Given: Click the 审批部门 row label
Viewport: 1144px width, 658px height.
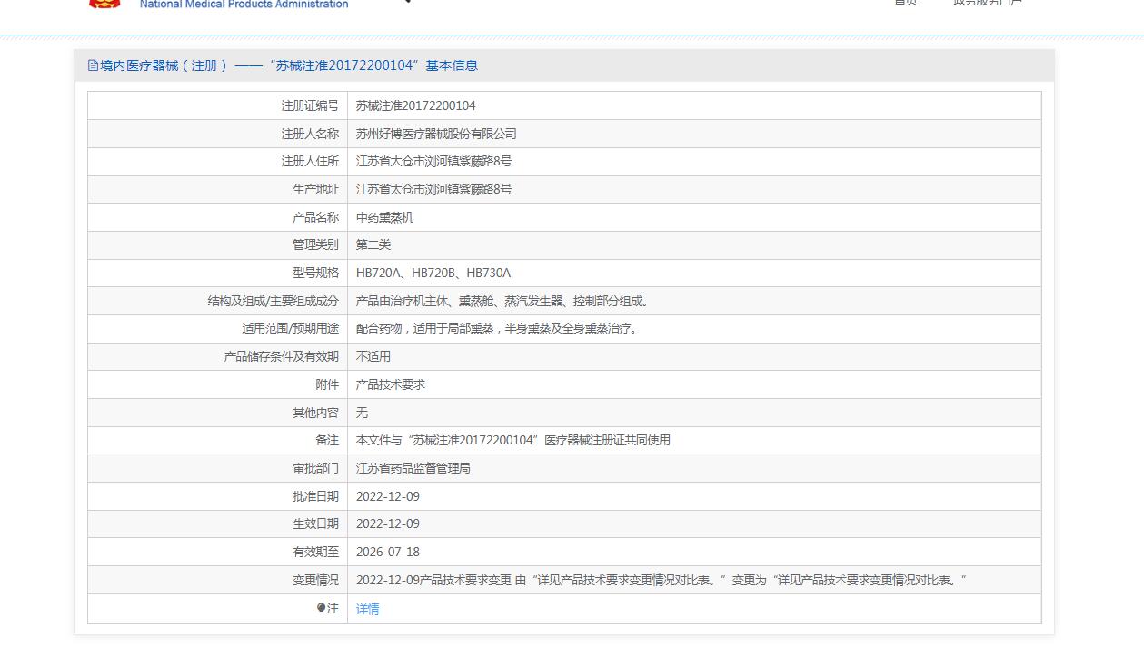Looking at the screenshot, I should [315, 468].
